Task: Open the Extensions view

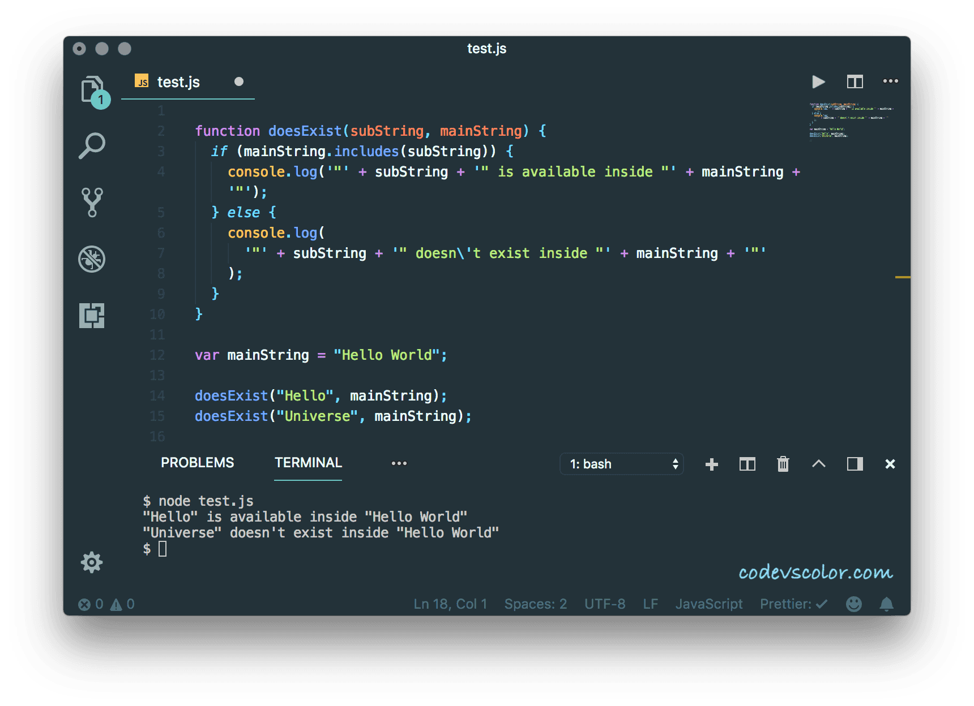Action: 92,316
